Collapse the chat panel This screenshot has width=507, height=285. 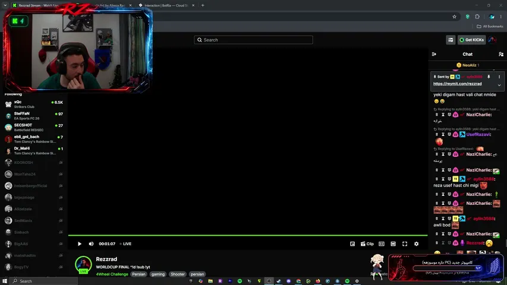(434, 54)
